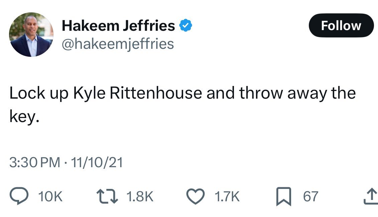This screenshot has width=378, height=217.
Task: Visit the @hakeemjeffries handle link
Action: pyautogui.click(x=118, y=43)
